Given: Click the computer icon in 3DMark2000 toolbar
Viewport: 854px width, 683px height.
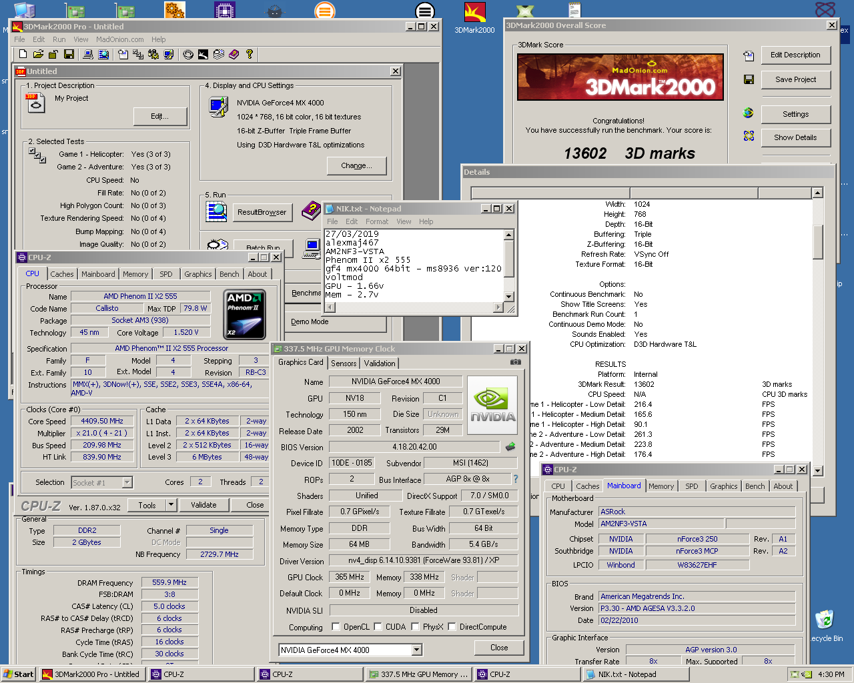Looking at the screenshot, I should (87, 54).
